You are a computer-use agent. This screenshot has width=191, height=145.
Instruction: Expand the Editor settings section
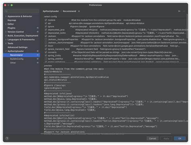6,24
